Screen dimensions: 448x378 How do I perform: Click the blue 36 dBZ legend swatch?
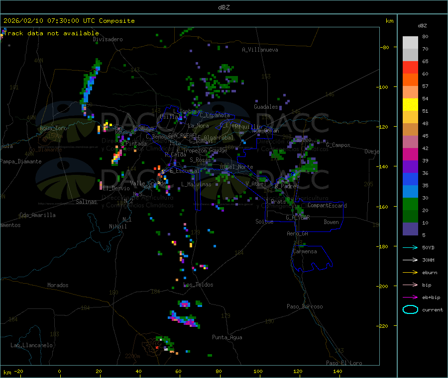point(410,179)
